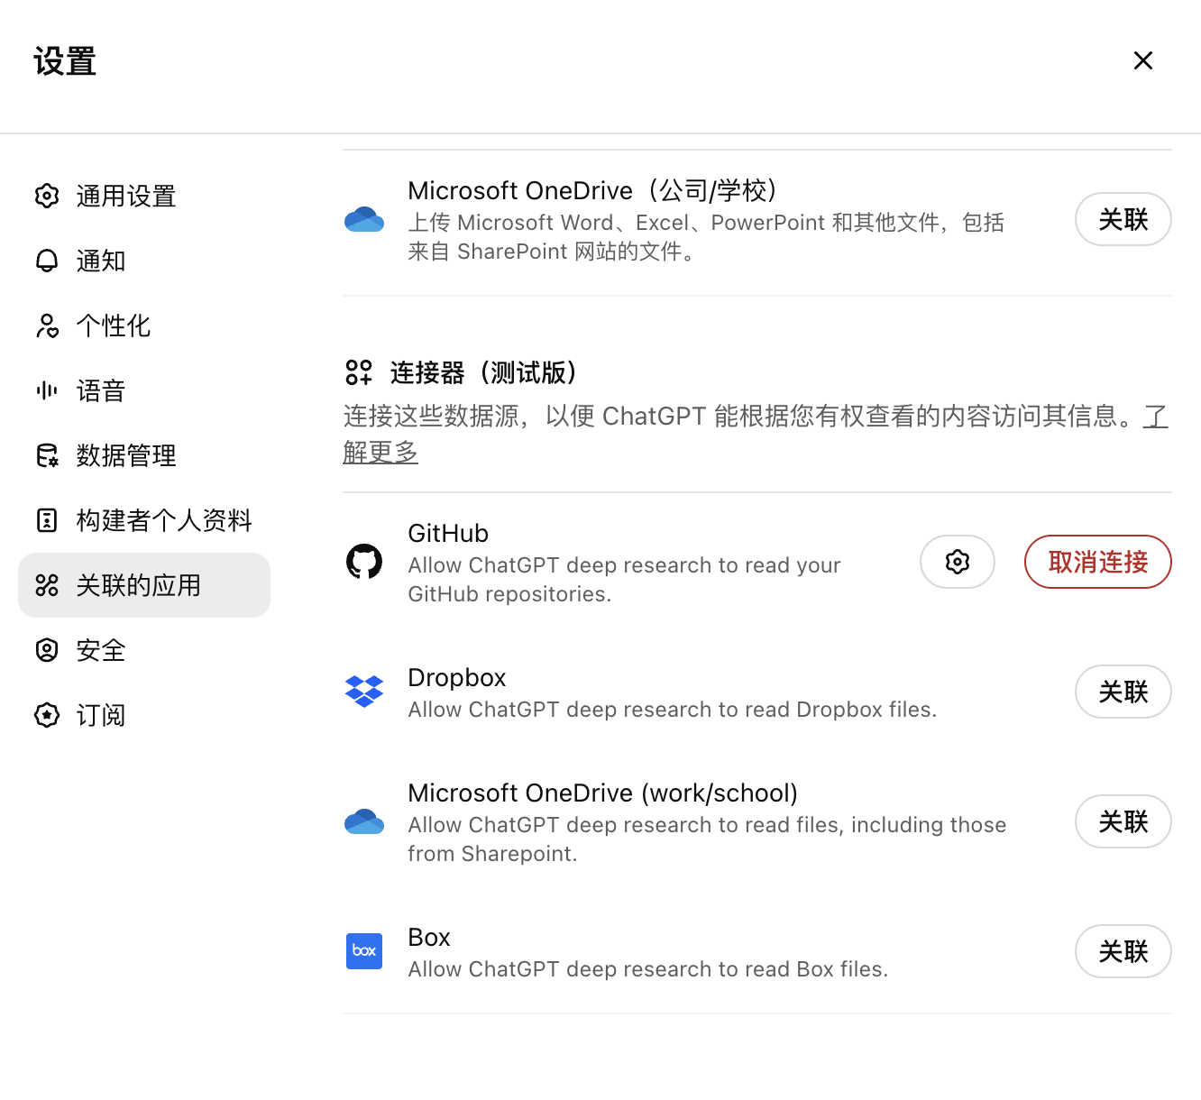The width and height of the screenshot is (1201, 1100).
Task: Click the gear icon next to 通用设置
Action: pos(47,196)
